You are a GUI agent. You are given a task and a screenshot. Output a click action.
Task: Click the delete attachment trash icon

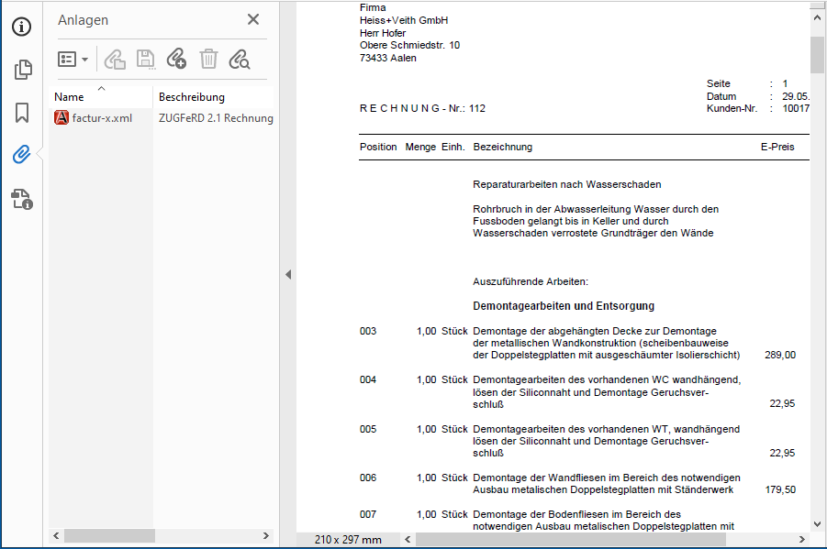(208, 60)
